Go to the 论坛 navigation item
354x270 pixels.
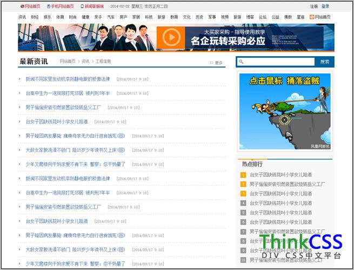[263, 17]
